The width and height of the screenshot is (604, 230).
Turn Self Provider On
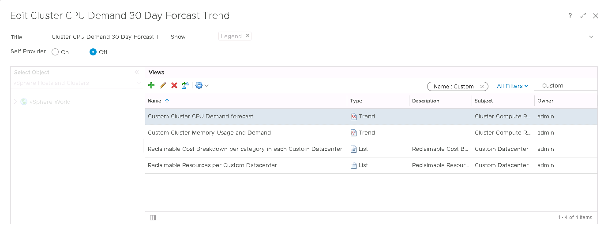56,52
